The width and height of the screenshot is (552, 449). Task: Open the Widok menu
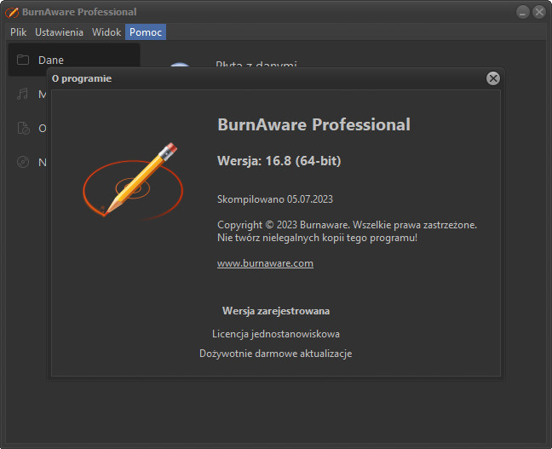106,32
